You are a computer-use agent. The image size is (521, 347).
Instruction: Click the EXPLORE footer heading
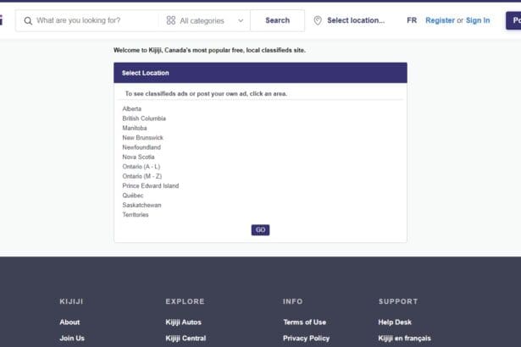pos(185,301)
